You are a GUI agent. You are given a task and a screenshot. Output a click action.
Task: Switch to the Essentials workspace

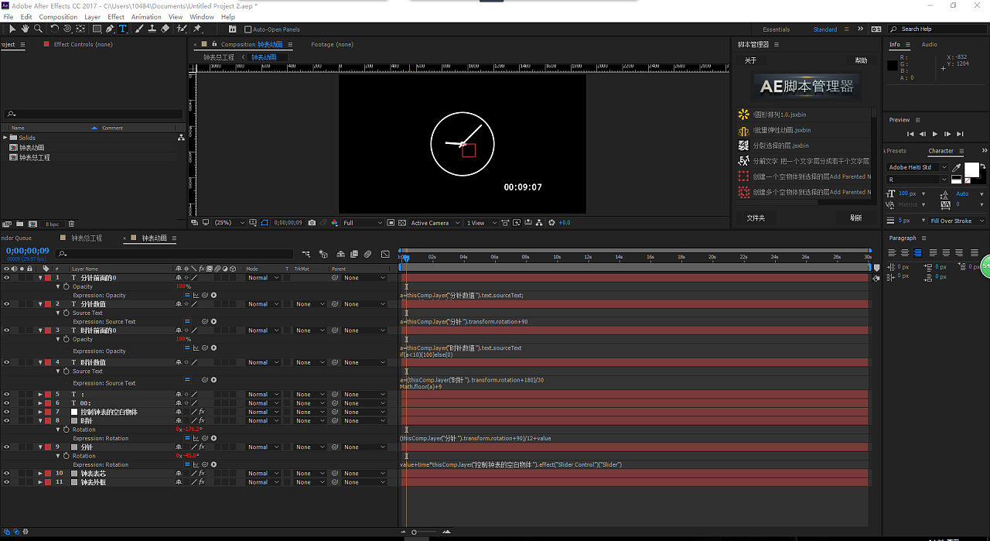tap(776, 29)
